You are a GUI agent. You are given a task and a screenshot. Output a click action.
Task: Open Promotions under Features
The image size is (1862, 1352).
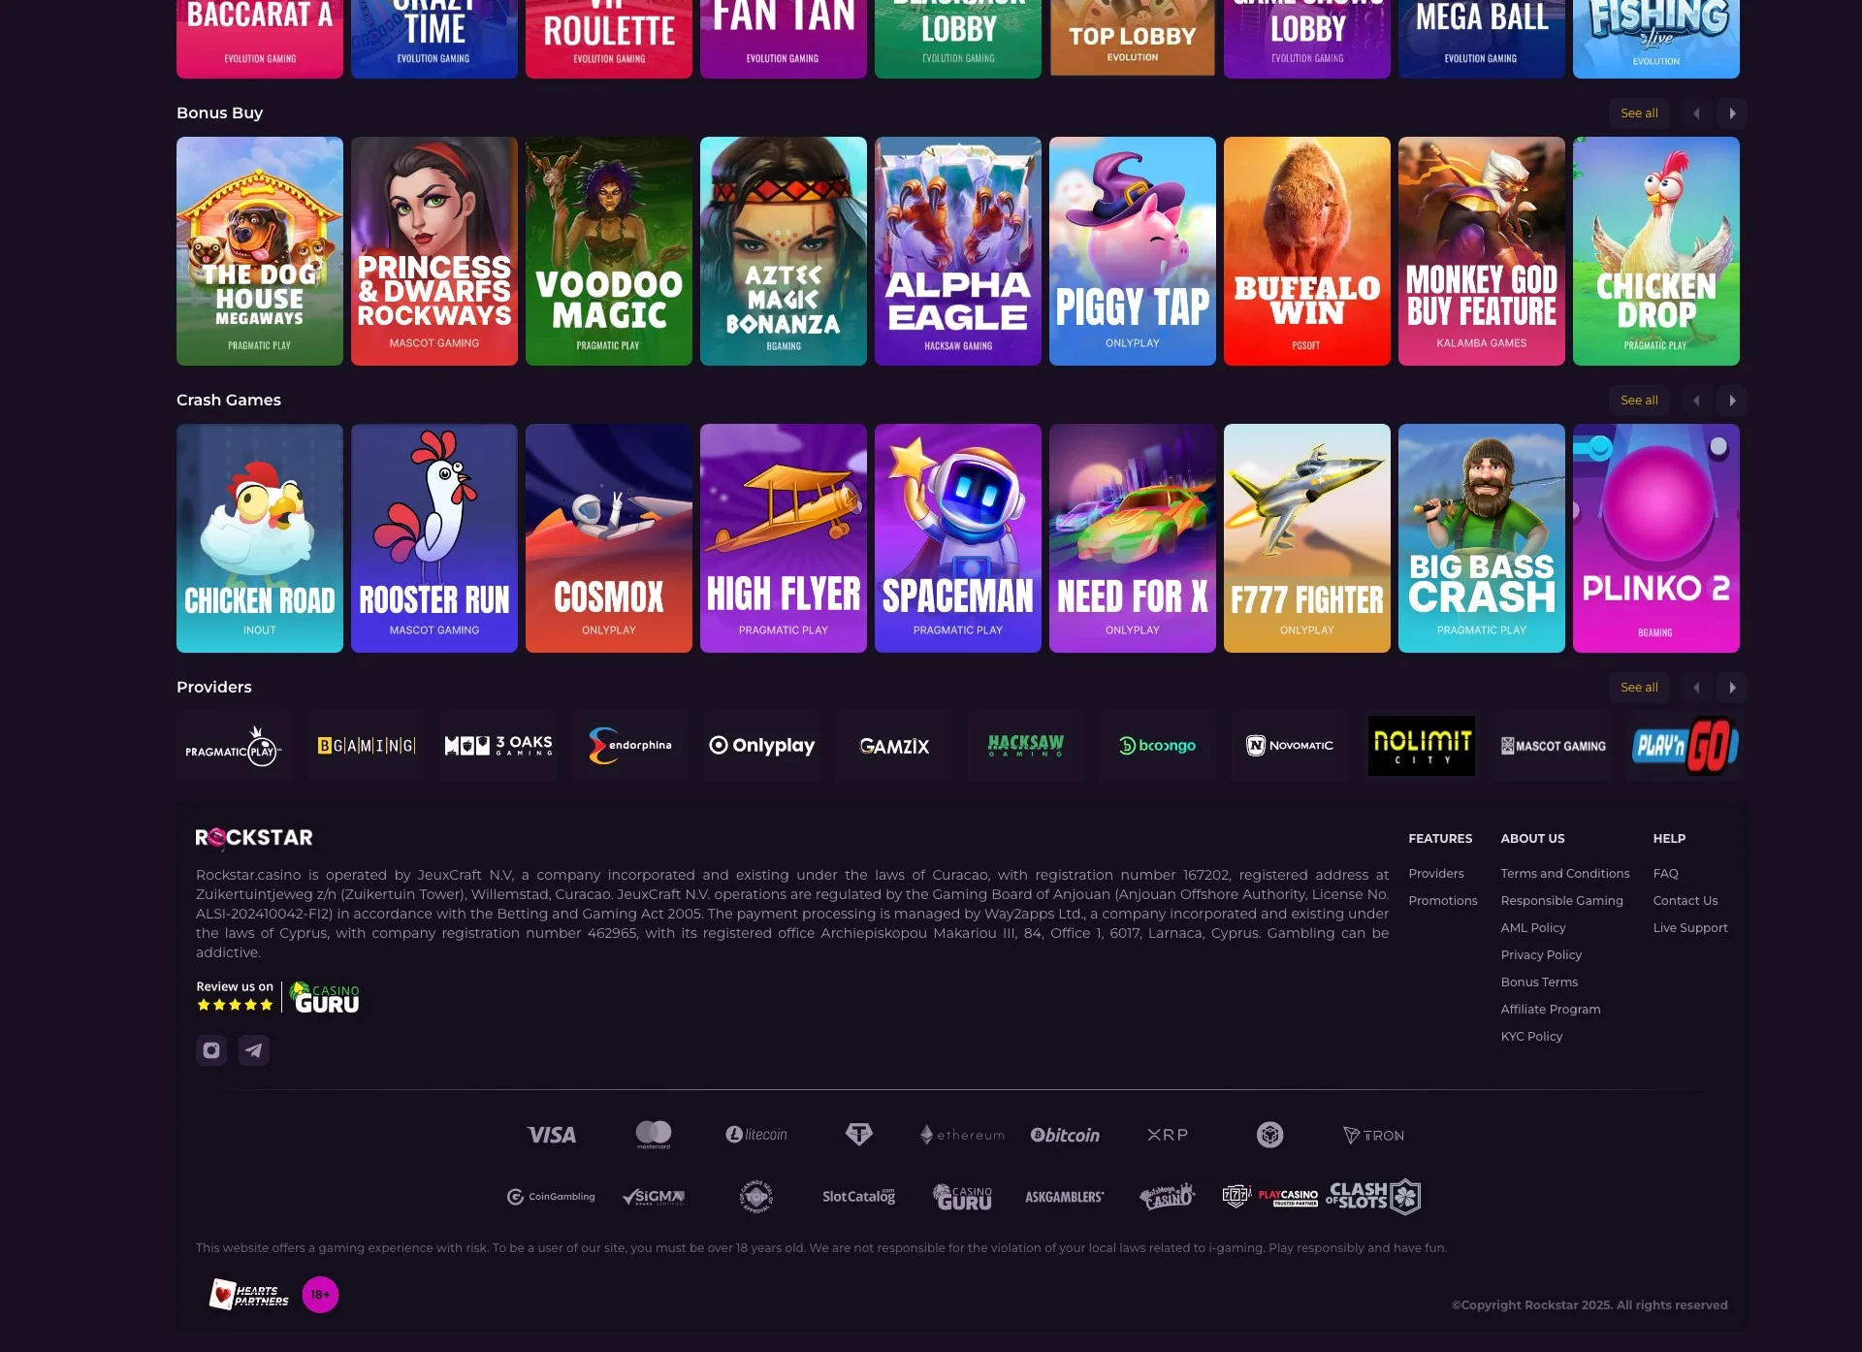click(1443, 900)
